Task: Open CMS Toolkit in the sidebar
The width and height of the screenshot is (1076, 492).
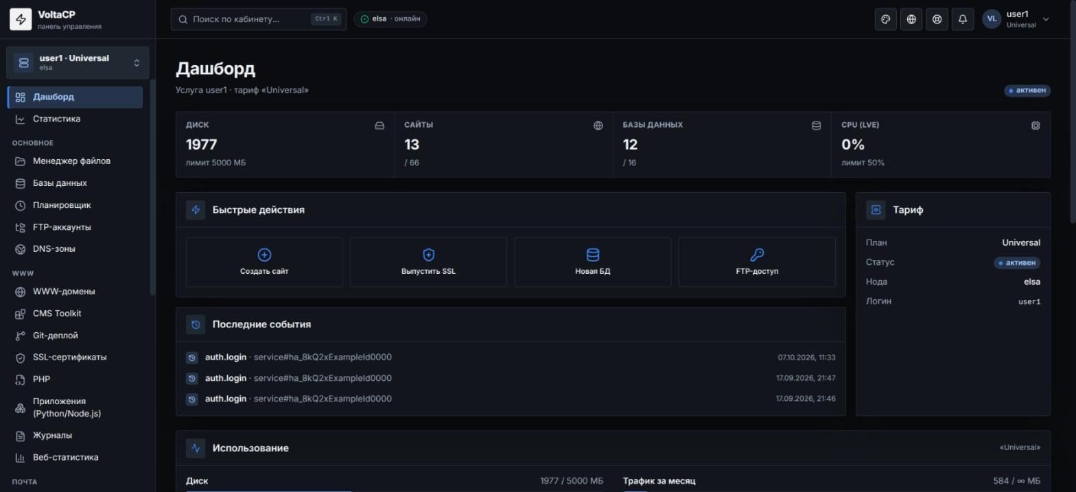Action: [75, 314]
